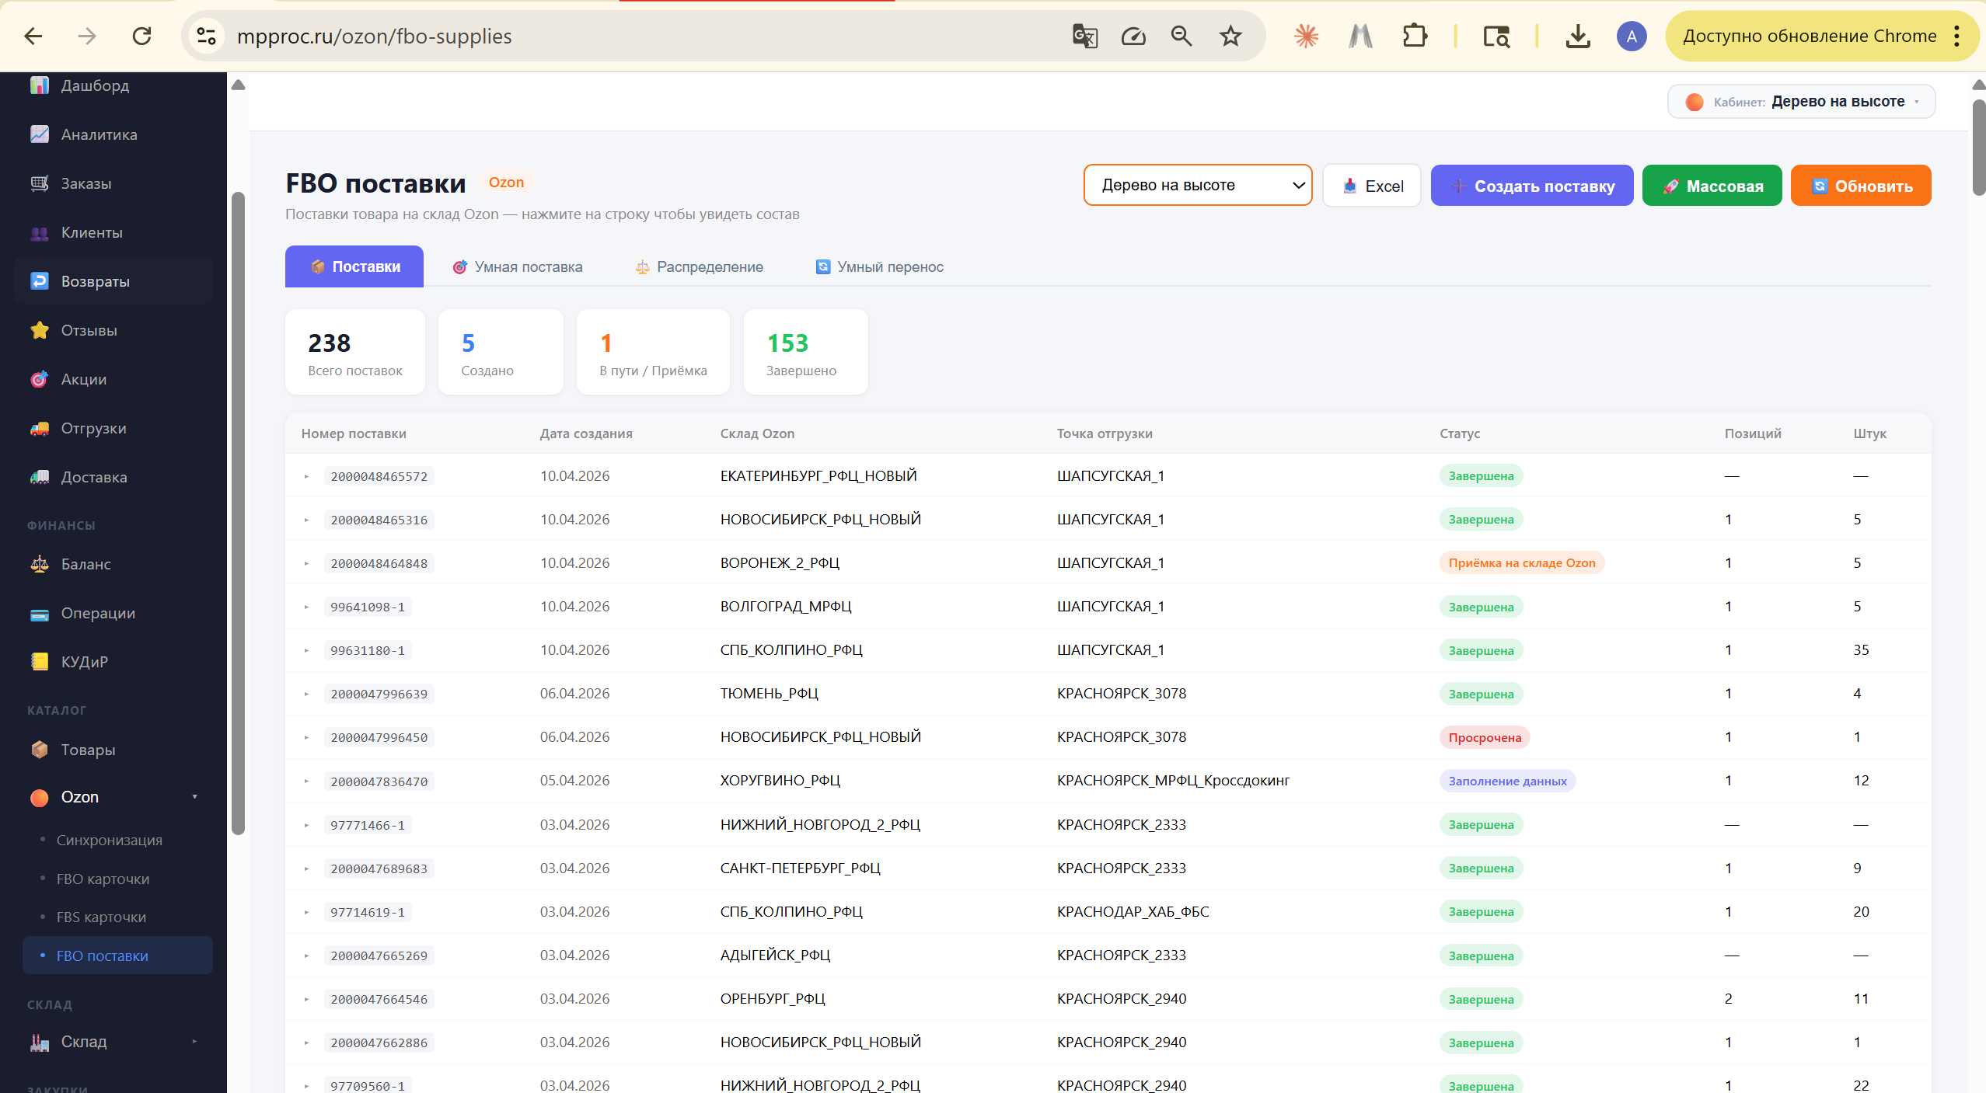Open Google Translate icon in address bar
This screenshot has width=1986, height=1093.
pos(1084,37)
